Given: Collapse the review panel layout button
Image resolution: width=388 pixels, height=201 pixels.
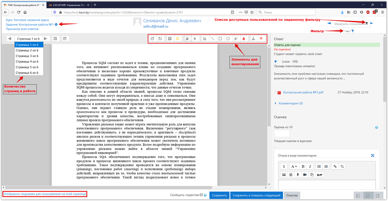Looking at the screenshot, I should pyautogui.click(x=358, y=196).
